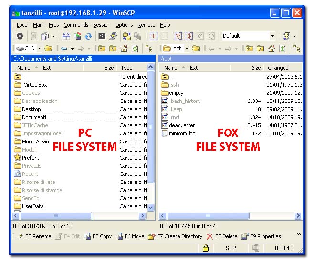
Task: Click F8 Delete button
Action: point(222,236)
